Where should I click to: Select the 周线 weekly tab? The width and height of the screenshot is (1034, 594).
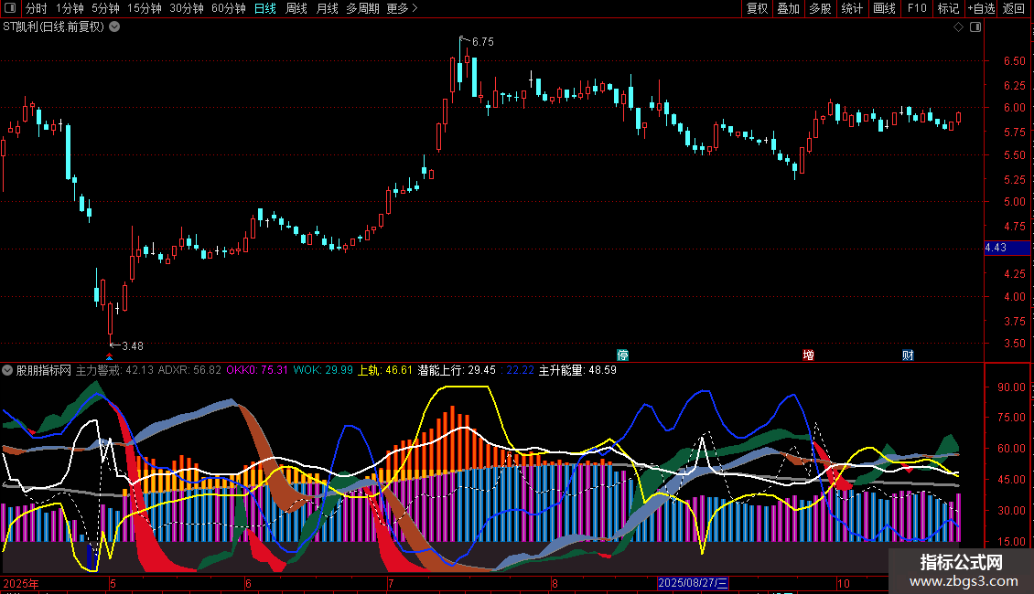pyautogui.click(x=296, y=8)
